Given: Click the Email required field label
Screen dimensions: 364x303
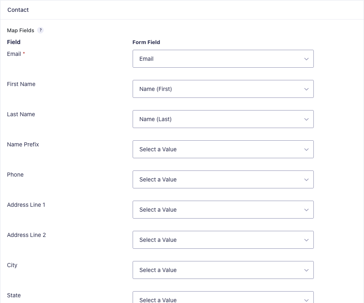Looking at the screenshot, I should pyautogui.click(x=16, y=54).
